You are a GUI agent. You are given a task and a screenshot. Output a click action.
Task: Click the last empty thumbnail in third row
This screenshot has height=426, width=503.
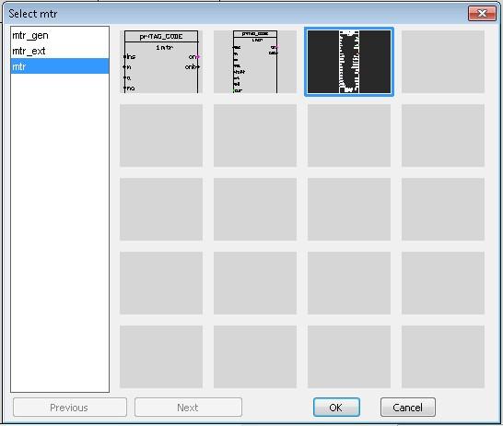443,209
